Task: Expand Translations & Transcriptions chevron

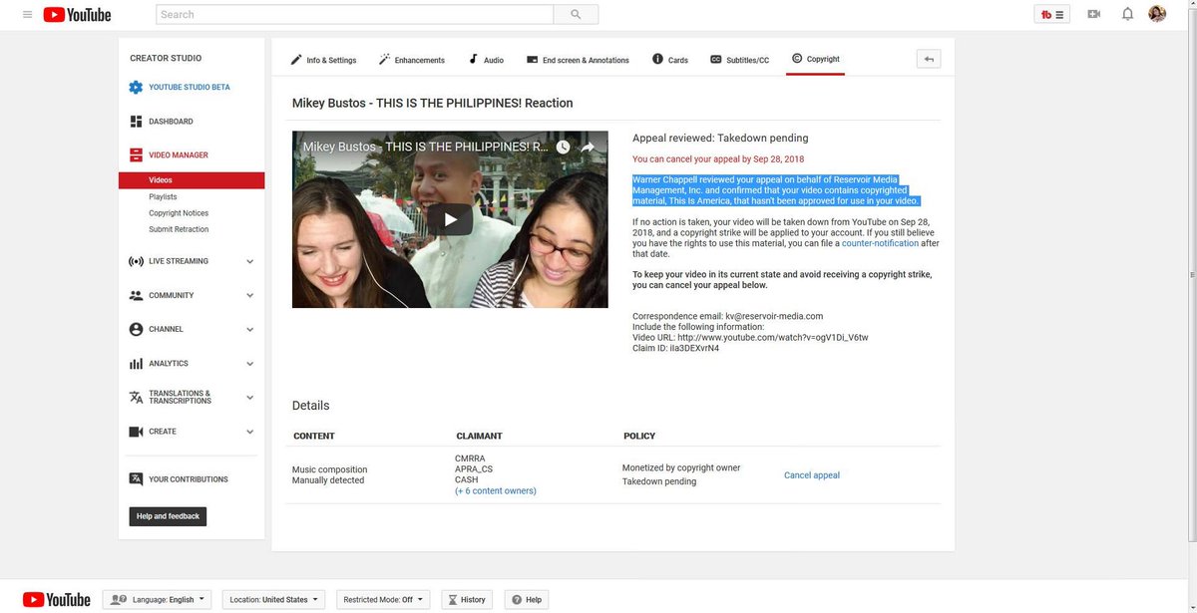Action: (249, 398)
